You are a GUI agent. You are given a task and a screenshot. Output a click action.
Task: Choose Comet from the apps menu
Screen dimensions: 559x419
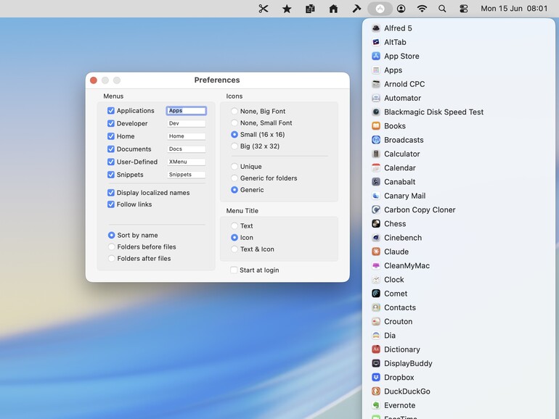coord(459,294)
